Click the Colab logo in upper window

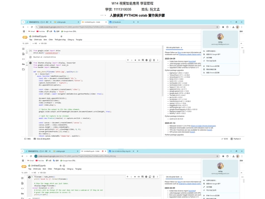coord(25,37)
